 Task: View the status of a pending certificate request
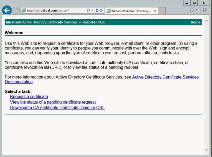point(53,102)
